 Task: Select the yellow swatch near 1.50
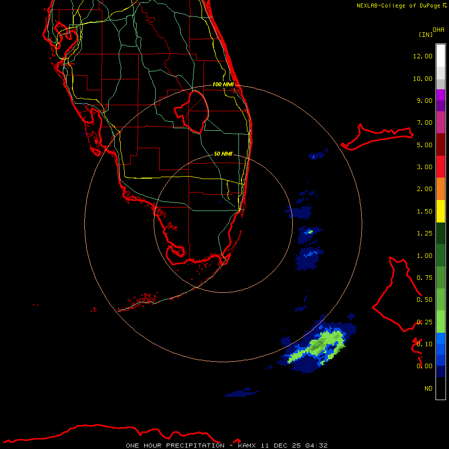[441, 211]
